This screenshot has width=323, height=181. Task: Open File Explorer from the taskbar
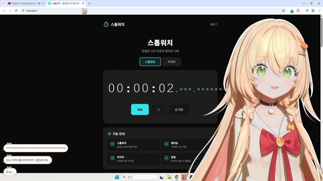click(169, 177)
